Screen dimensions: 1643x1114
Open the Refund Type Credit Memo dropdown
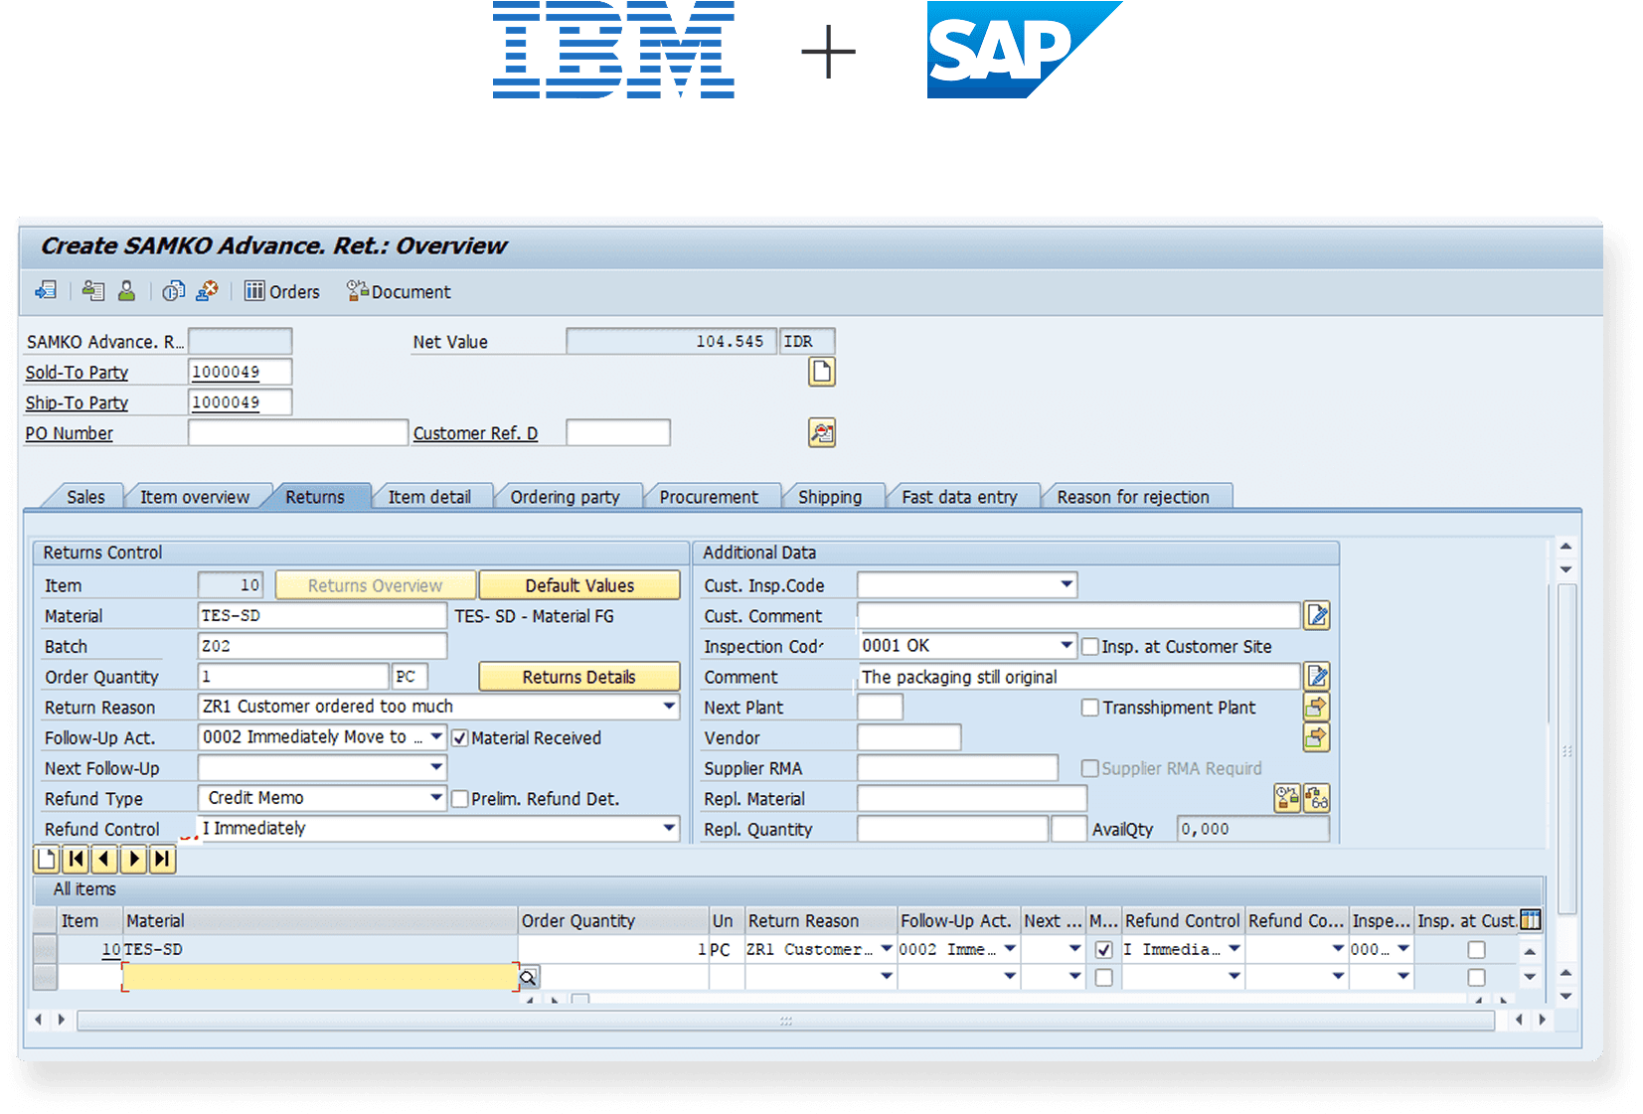coord(436,798)
